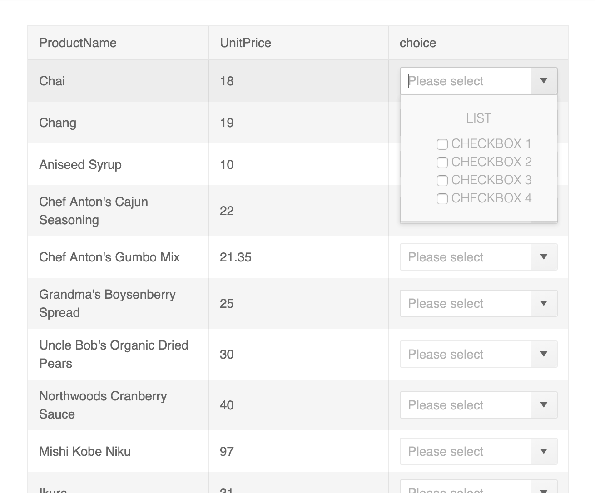Tick the CHECKBOX 2 option

pyautogui.click(x=442, y=163)
